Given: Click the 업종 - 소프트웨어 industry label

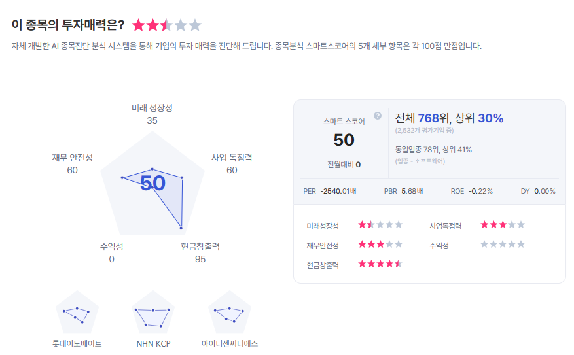Looking at the screenshot, I should [x=420, y=161].
